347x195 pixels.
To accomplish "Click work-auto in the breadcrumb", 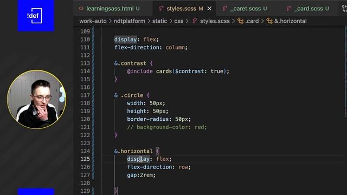I will tap(93, 21).
